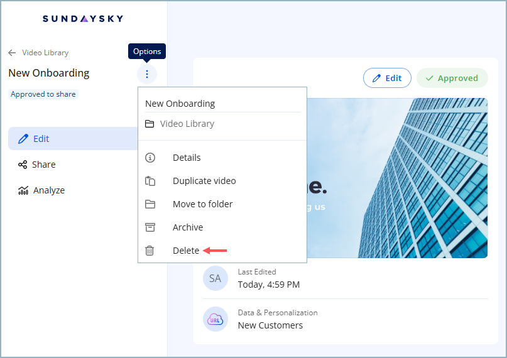Image resolution: width=507 pixels, height=358 pixels.
Task: Select Duplicate video menu entry
Action: [204, 181]
